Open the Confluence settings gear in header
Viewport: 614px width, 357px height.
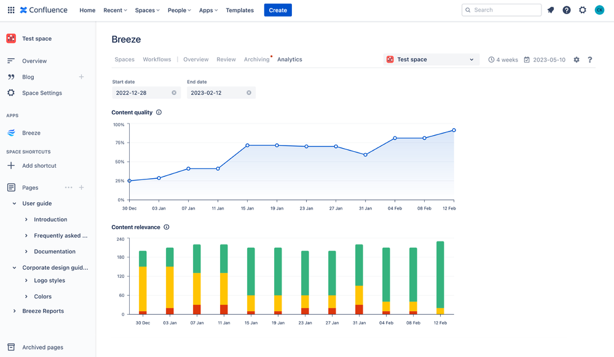pyautogui.click(x=583, y=10)
